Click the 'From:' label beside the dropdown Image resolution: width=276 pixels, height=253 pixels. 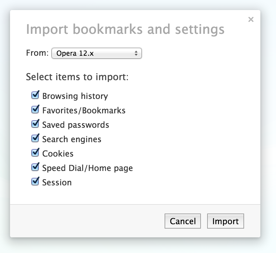[x=37, y=53]
